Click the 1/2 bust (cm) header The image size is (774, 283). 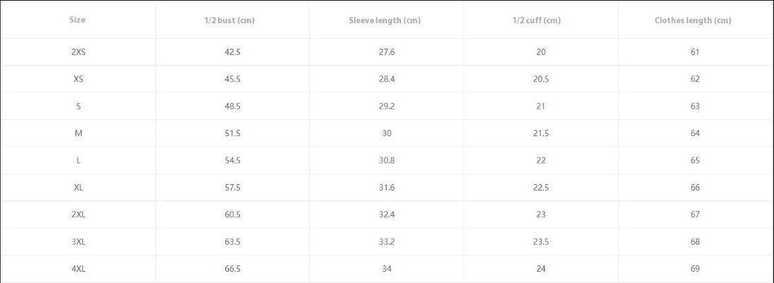pyautogui.click(x=232, y=20)
